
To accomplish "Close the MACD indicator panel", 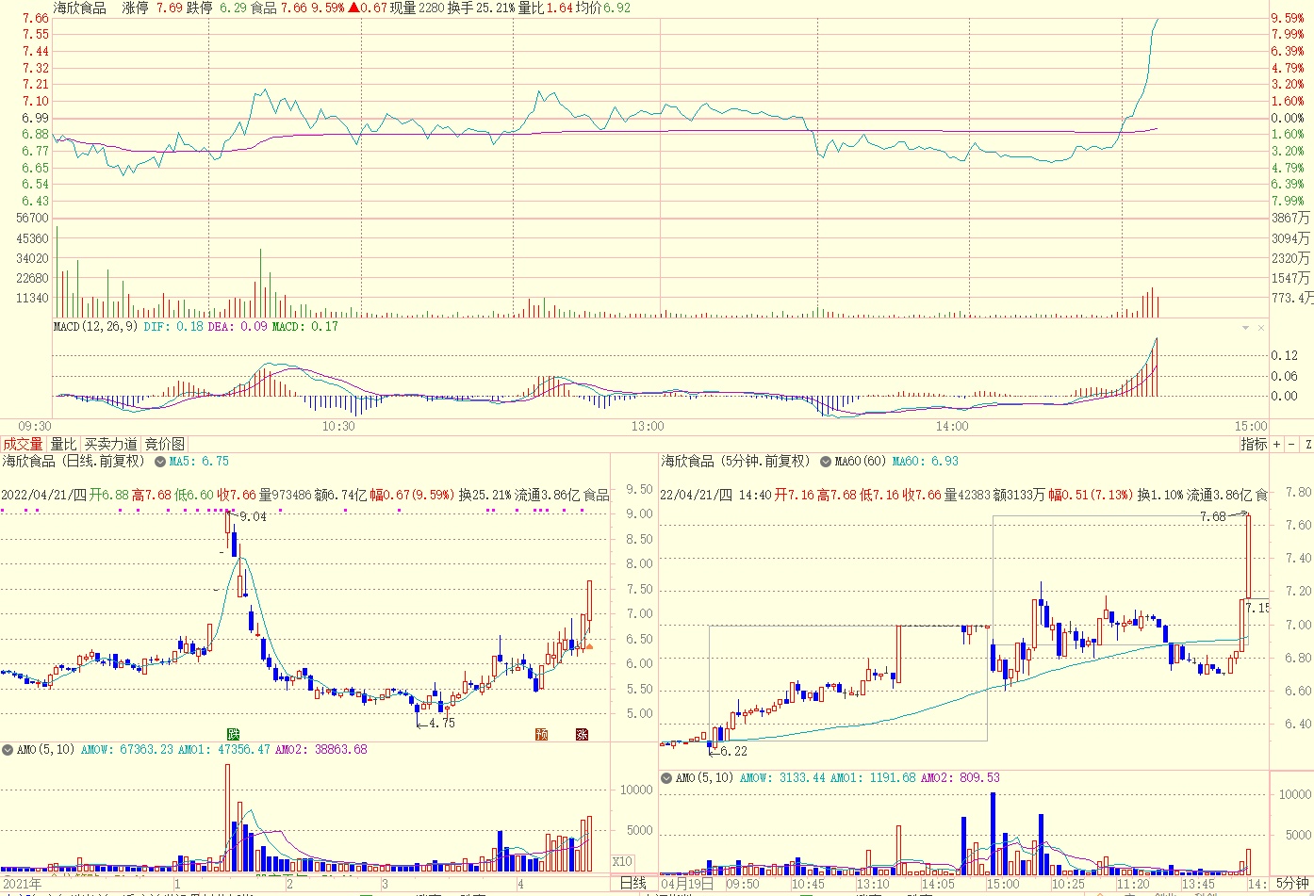I will [x=1261, y=328].
